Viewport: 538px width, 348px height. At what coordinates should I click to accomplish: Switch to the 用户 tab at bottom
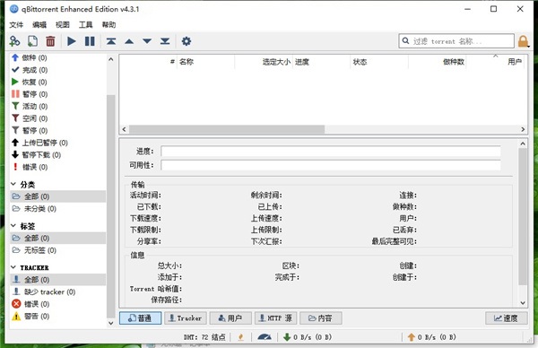230,318
